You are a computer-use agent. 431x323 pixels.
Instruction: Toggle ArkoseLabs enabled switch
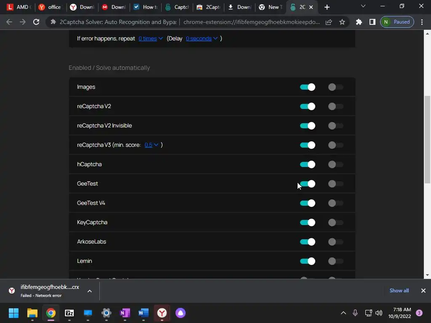pyautogui.click(x=307, y=242)
